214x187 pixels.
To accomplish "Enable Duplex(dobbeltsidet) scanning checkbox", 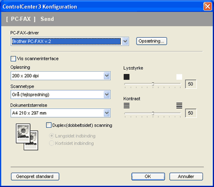I will [49, 125].
